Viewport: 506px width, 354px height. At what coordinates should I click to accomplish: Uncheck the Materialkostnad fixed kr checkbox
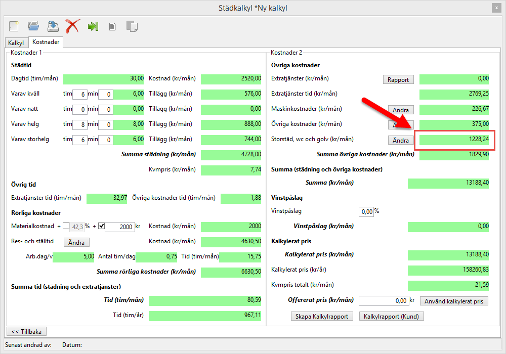[x=101, y=226]
